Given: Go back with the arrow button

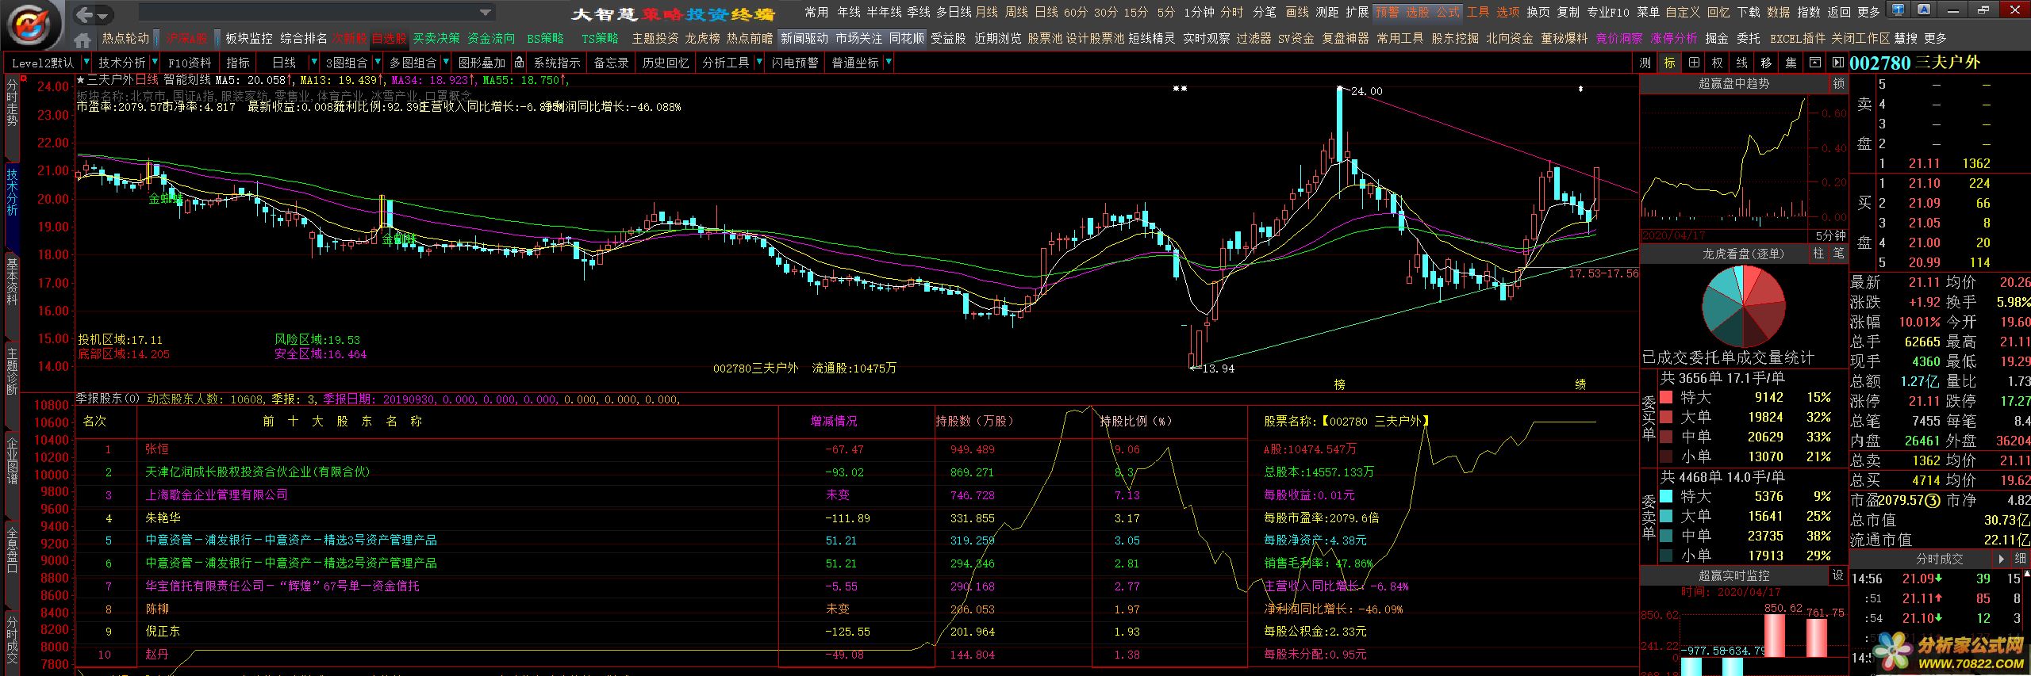Looking at the screenshot, I should tap(84, 14).
